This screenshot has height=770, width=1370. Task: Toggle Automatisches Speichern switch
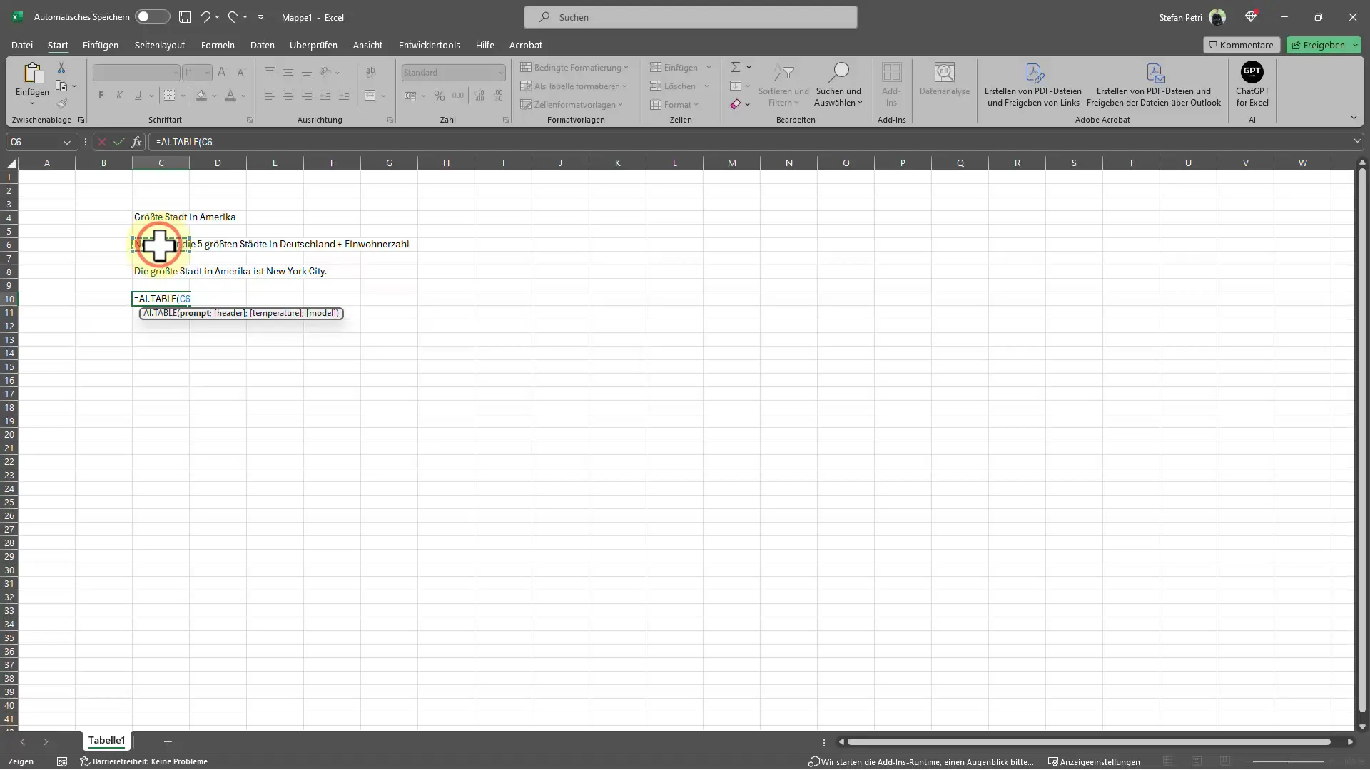tap(152, 16)
